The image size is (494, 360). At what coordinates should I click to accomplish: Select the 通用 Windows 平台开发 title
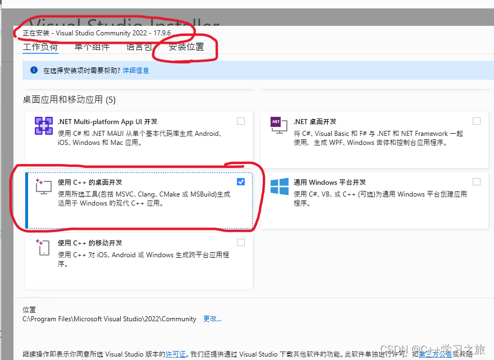[x=330, y=182]
